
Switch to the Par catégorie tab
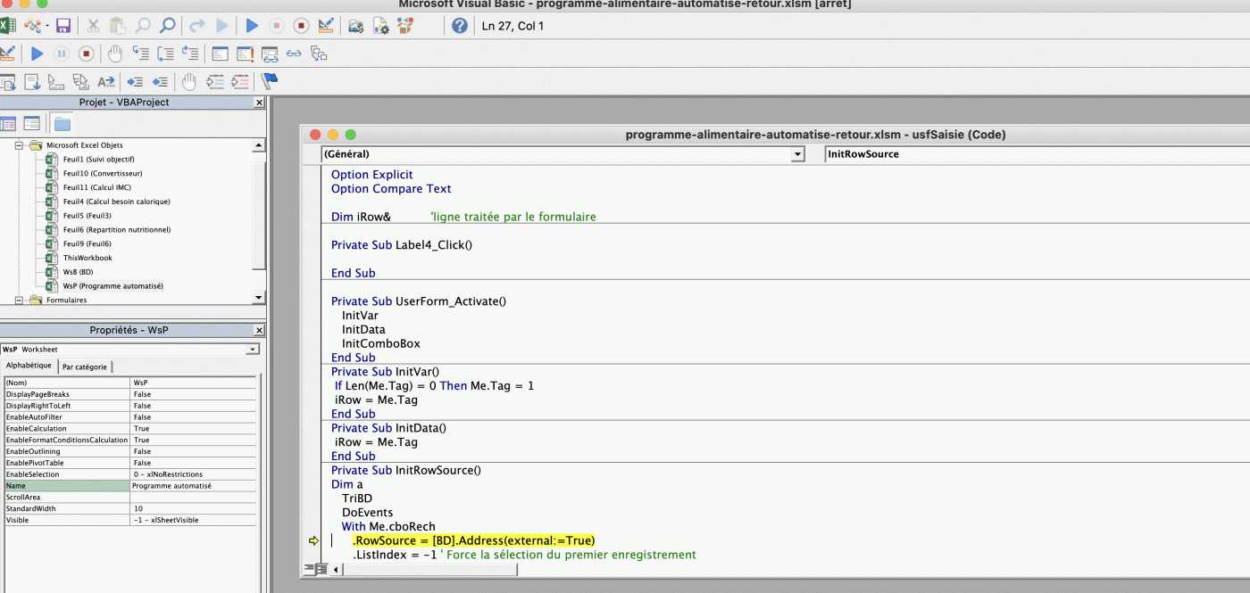point(85,367)
